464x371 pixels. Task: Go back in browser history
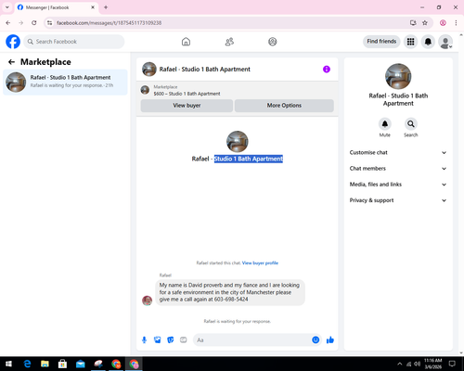(8, 23)
